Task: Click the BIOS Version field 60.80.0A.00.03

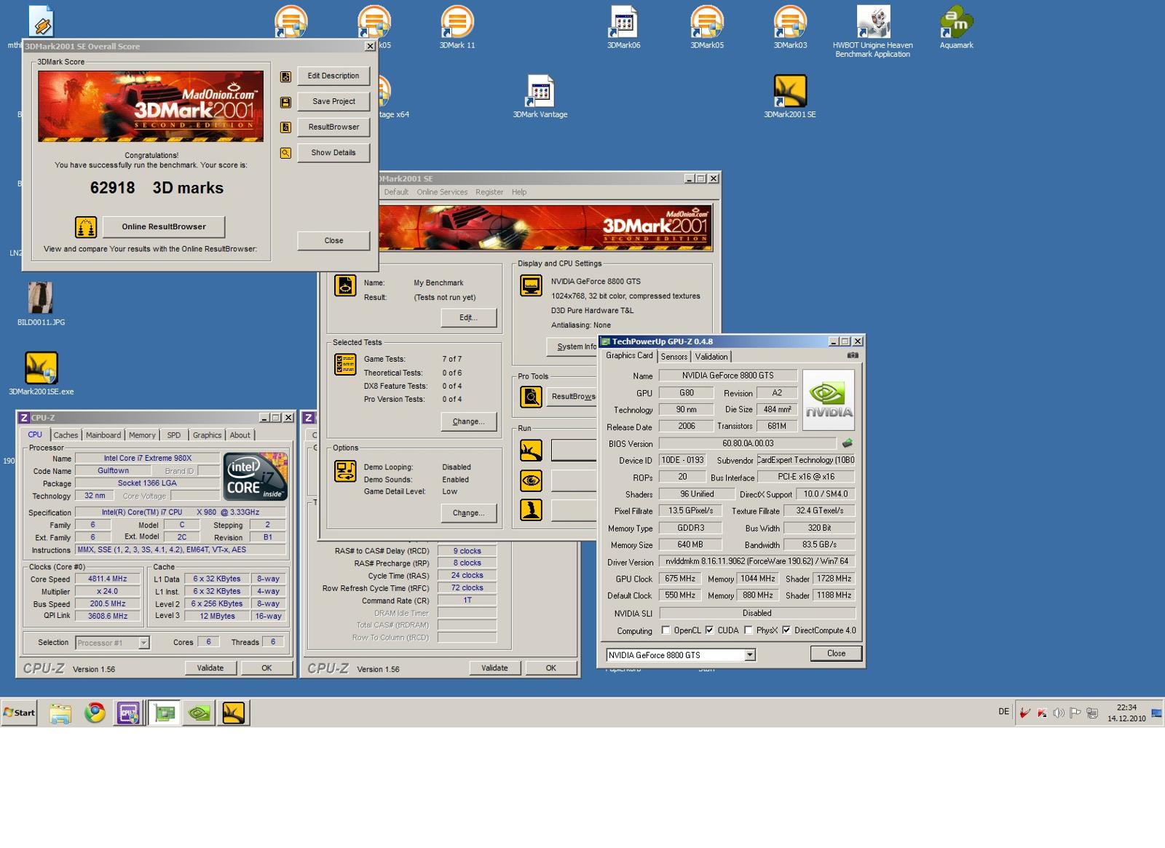Action: coord(748,443)
